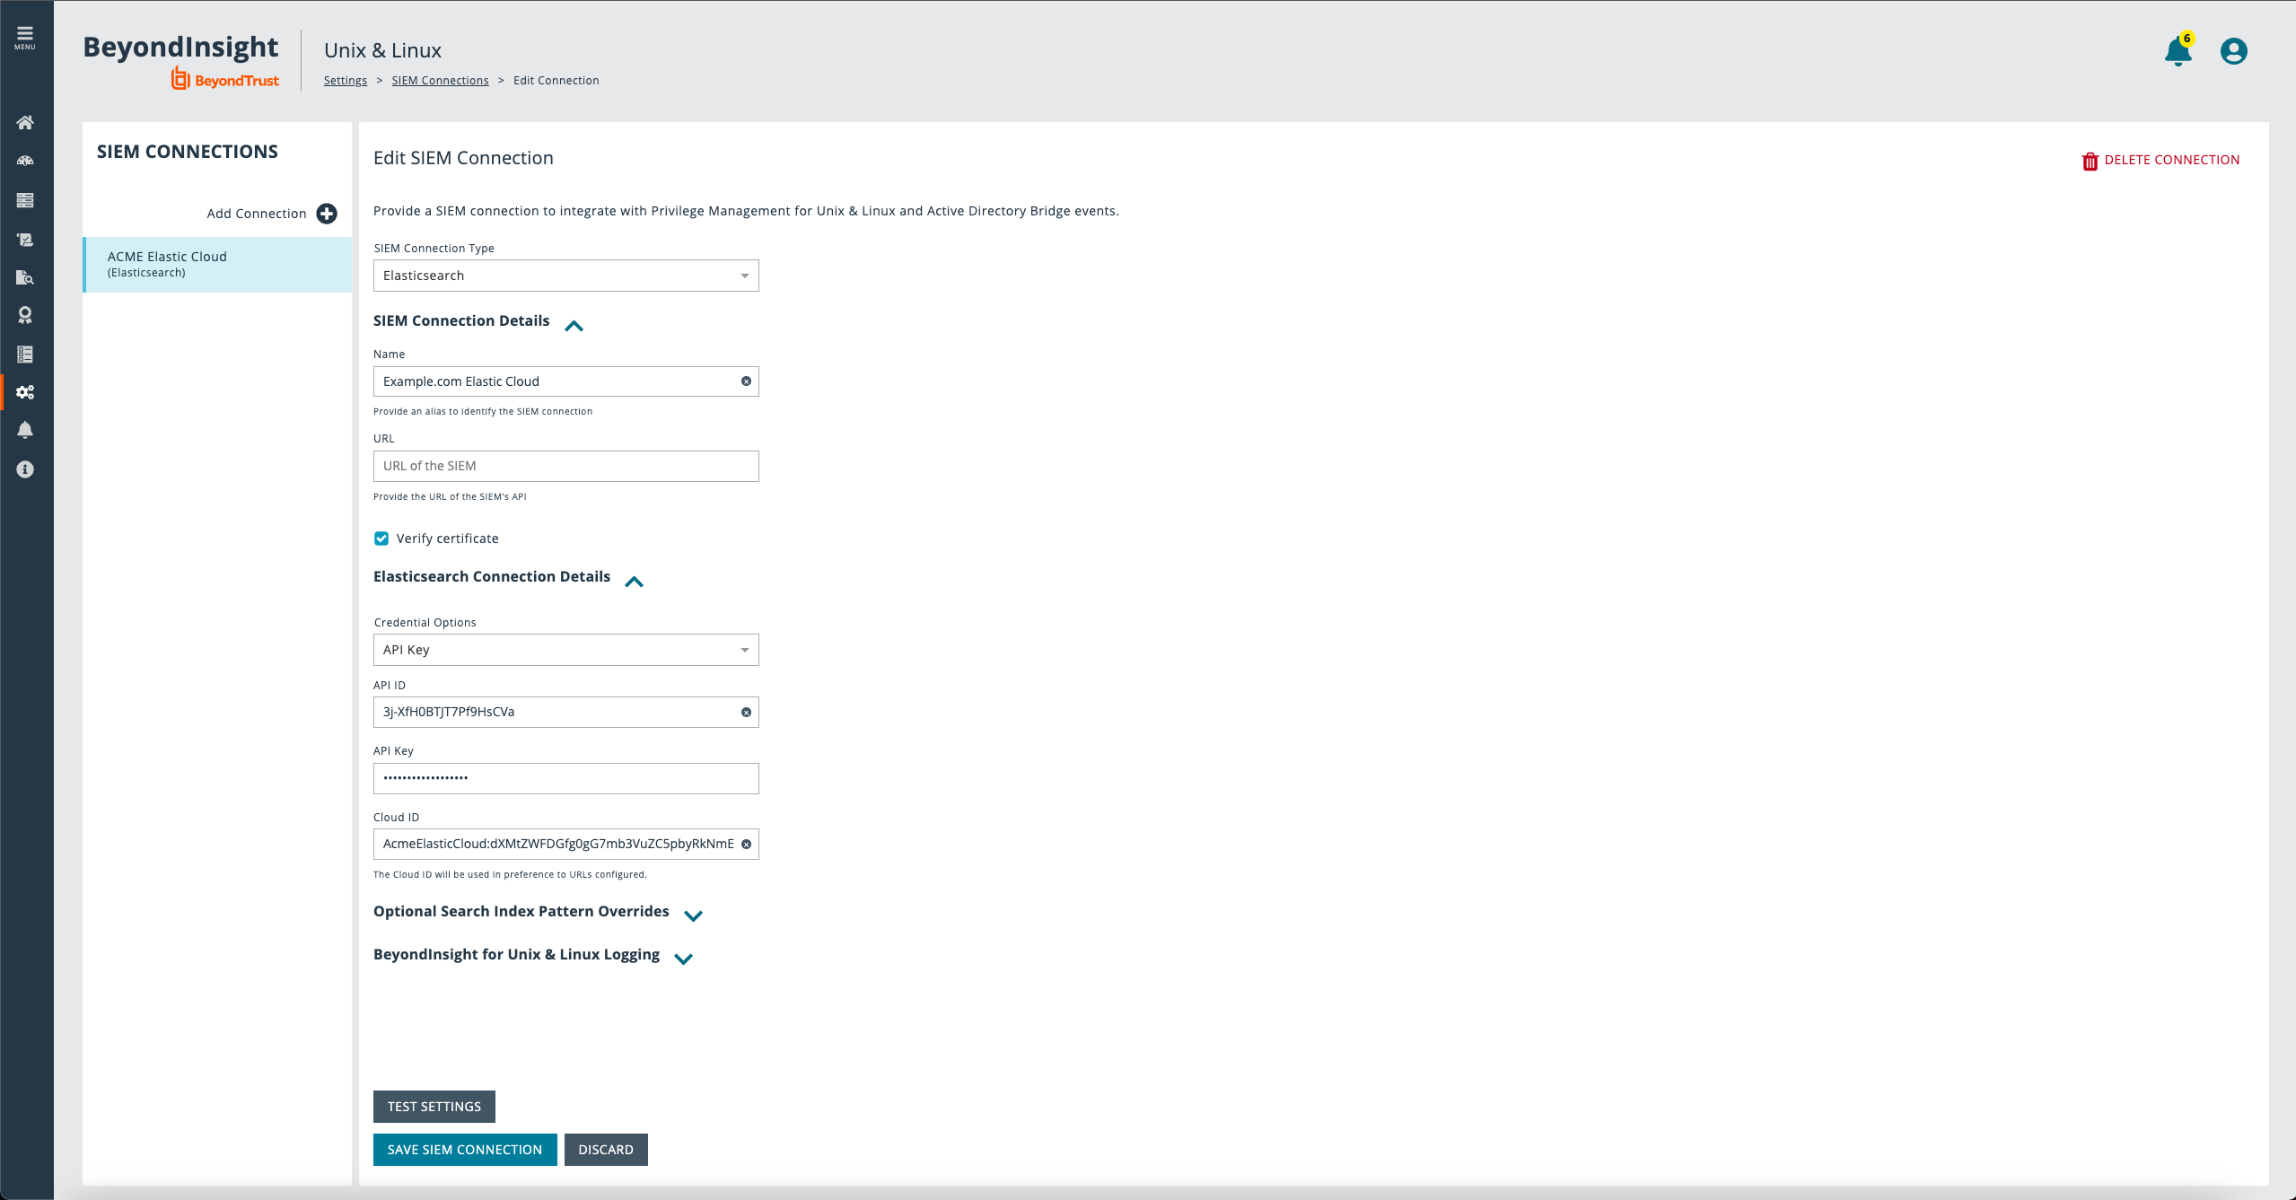Open the Settings gears sidebar icon

(25, 392)
